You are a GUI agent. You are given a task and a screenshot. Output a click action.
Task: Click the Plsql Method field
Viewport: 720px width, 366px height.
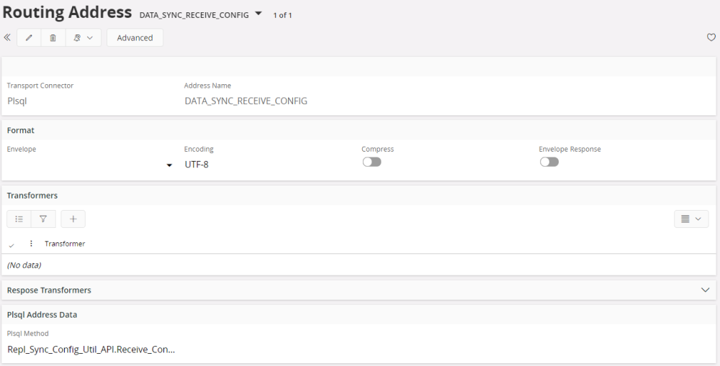click(91, 349)
